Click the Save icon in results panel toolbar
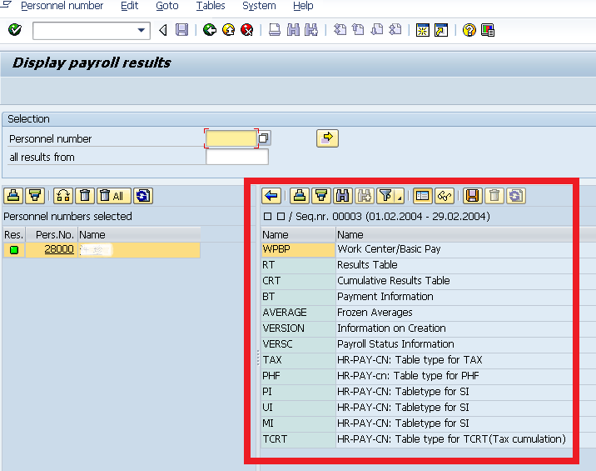This screenshot has height=471, width=596. pos(473,196)
